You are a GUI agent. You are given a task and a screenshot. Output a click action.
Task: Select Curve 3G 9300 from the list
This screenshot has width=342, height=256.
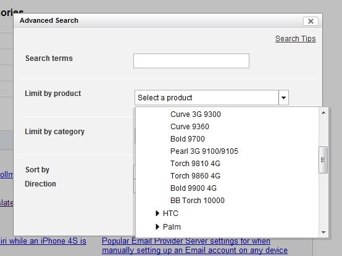(196, 114)
